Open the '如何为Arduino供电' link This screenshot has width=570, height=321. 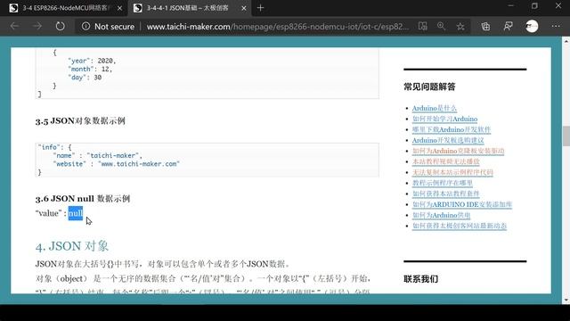[x=441, y=215]
